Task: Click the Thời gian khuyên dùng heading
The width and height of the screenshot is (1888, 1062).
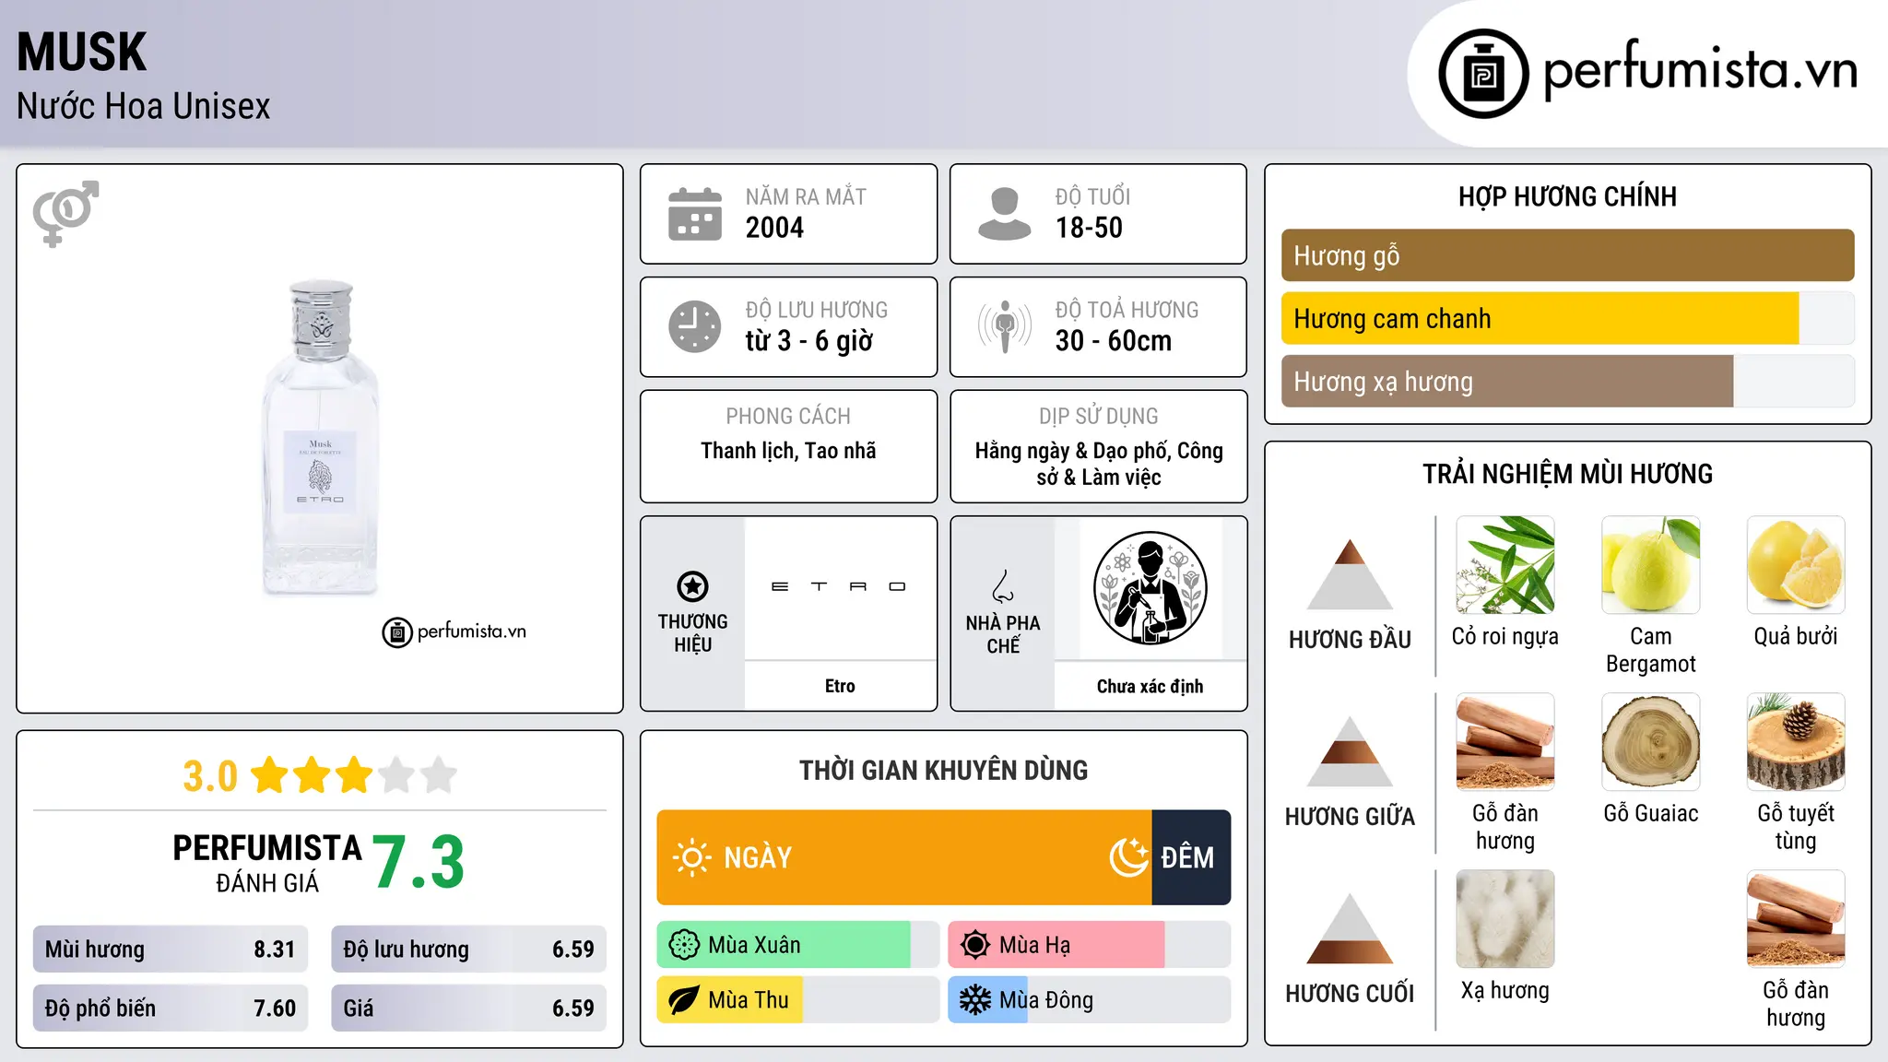Action: [x=943, y=770]
